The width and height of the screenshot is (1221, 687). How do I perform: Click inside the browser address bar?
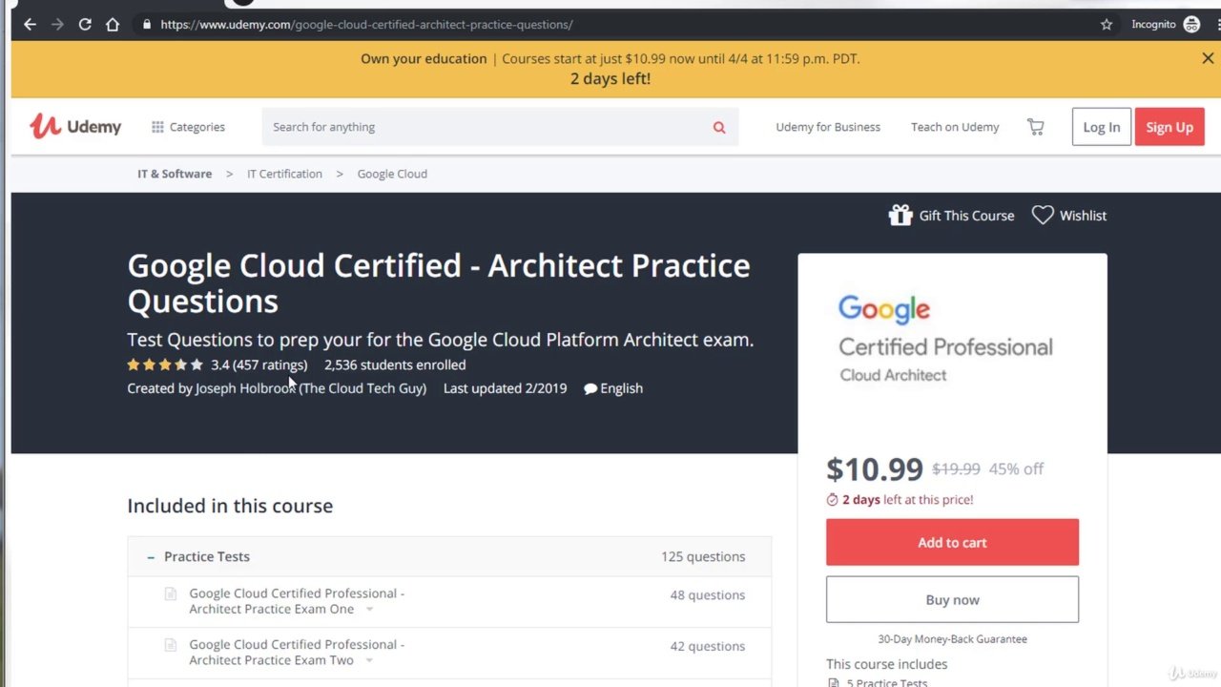click(x=382, y=24)
